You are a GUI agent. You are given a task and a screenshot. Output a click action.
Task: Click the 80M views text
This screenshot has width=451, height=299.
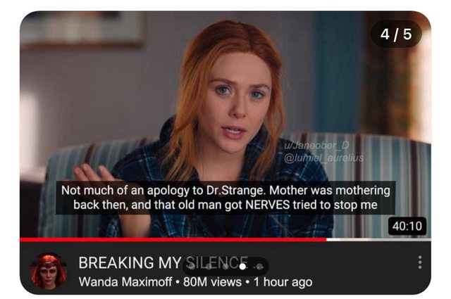[212, 282]
